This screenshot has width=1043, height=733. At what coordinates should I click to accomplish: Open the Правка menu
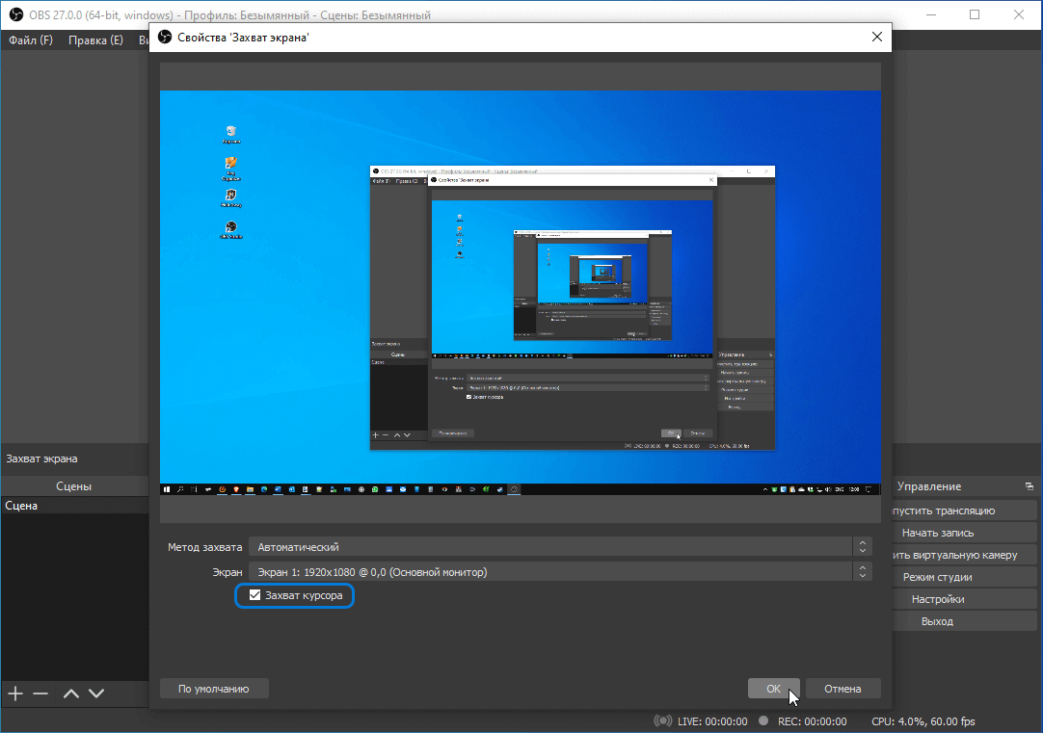[x=94, y=39]
